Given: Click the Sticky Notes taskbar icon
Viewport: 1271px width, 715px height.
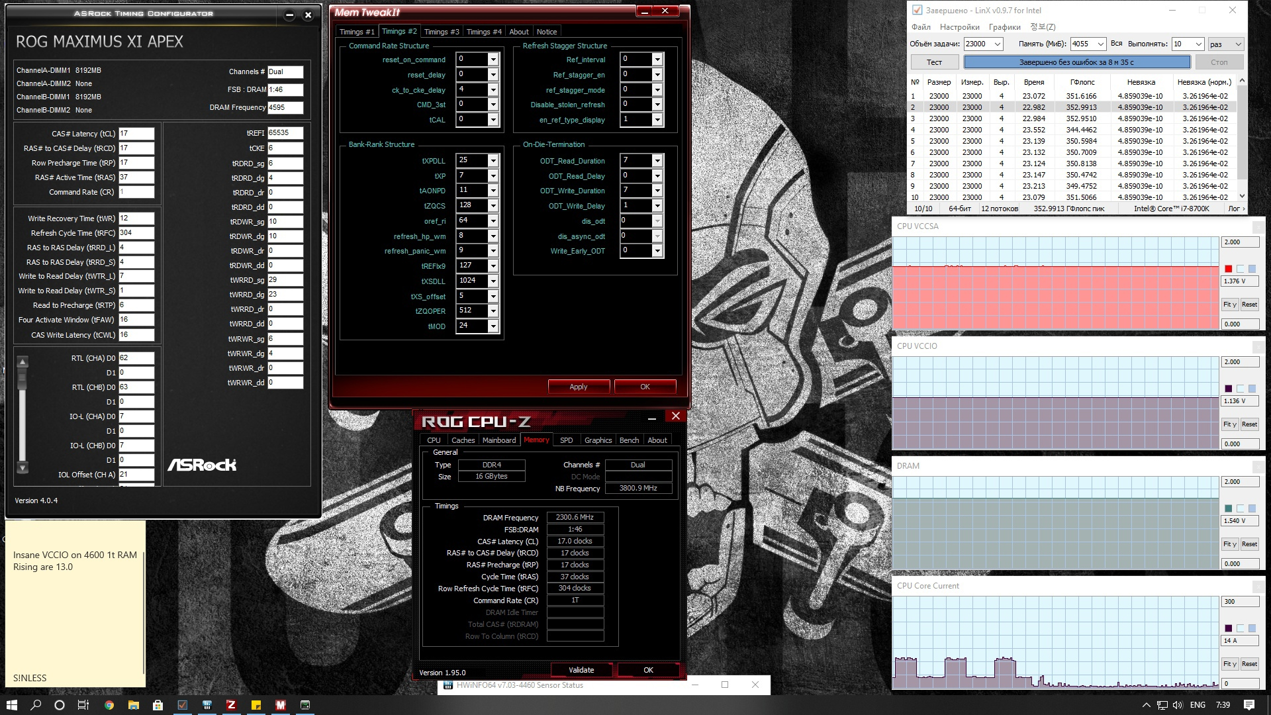Looking at the screenshot, I should pyautogui.click(x=256, y=705).
